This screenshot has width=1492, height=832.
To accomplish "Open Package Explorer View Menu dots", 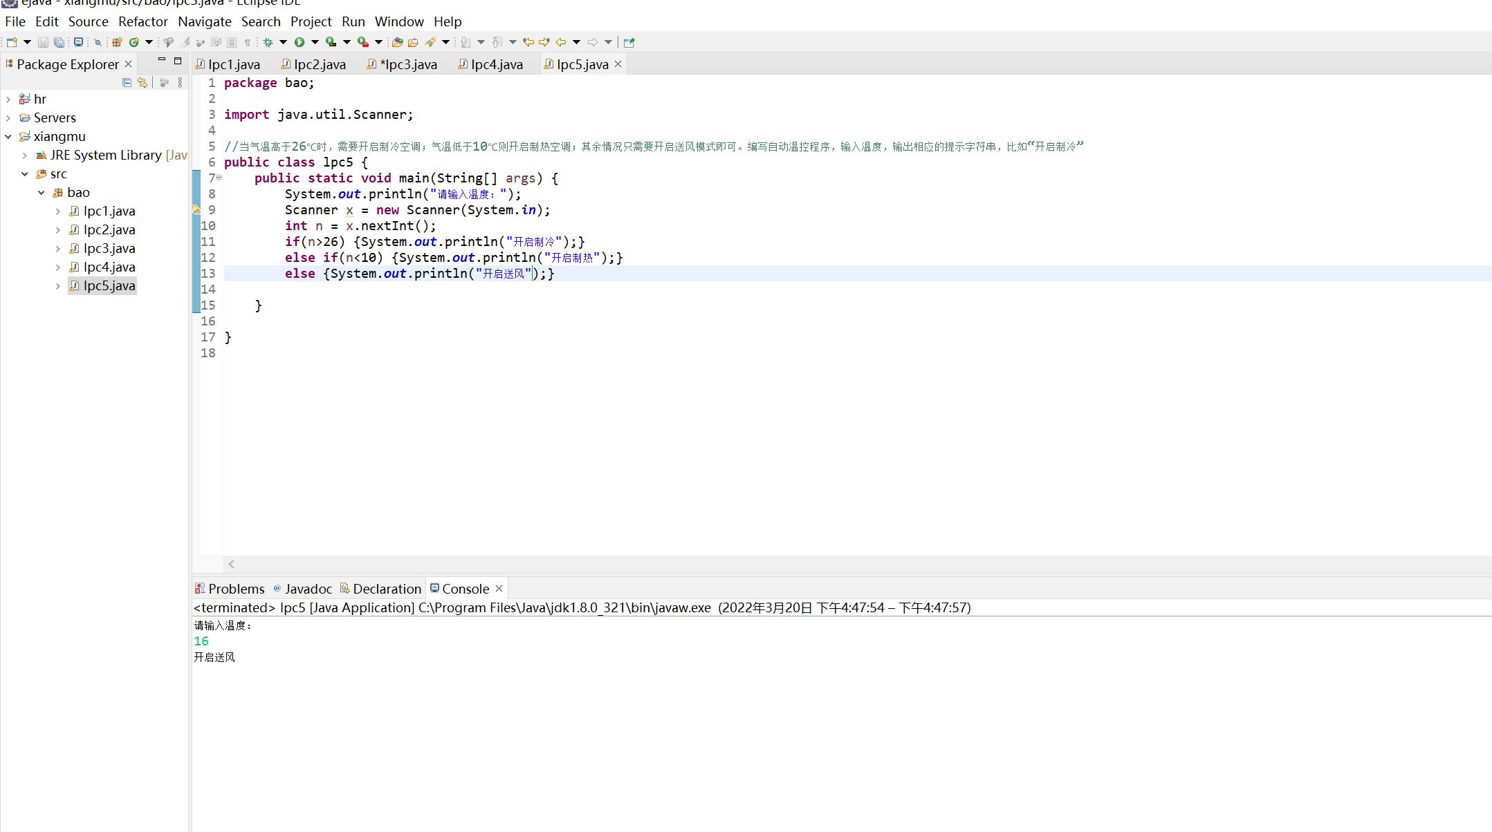I will click(180, 83).
